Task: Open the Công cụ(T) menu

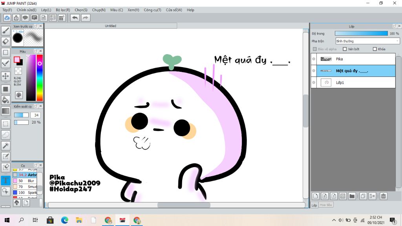Action: 152,10
